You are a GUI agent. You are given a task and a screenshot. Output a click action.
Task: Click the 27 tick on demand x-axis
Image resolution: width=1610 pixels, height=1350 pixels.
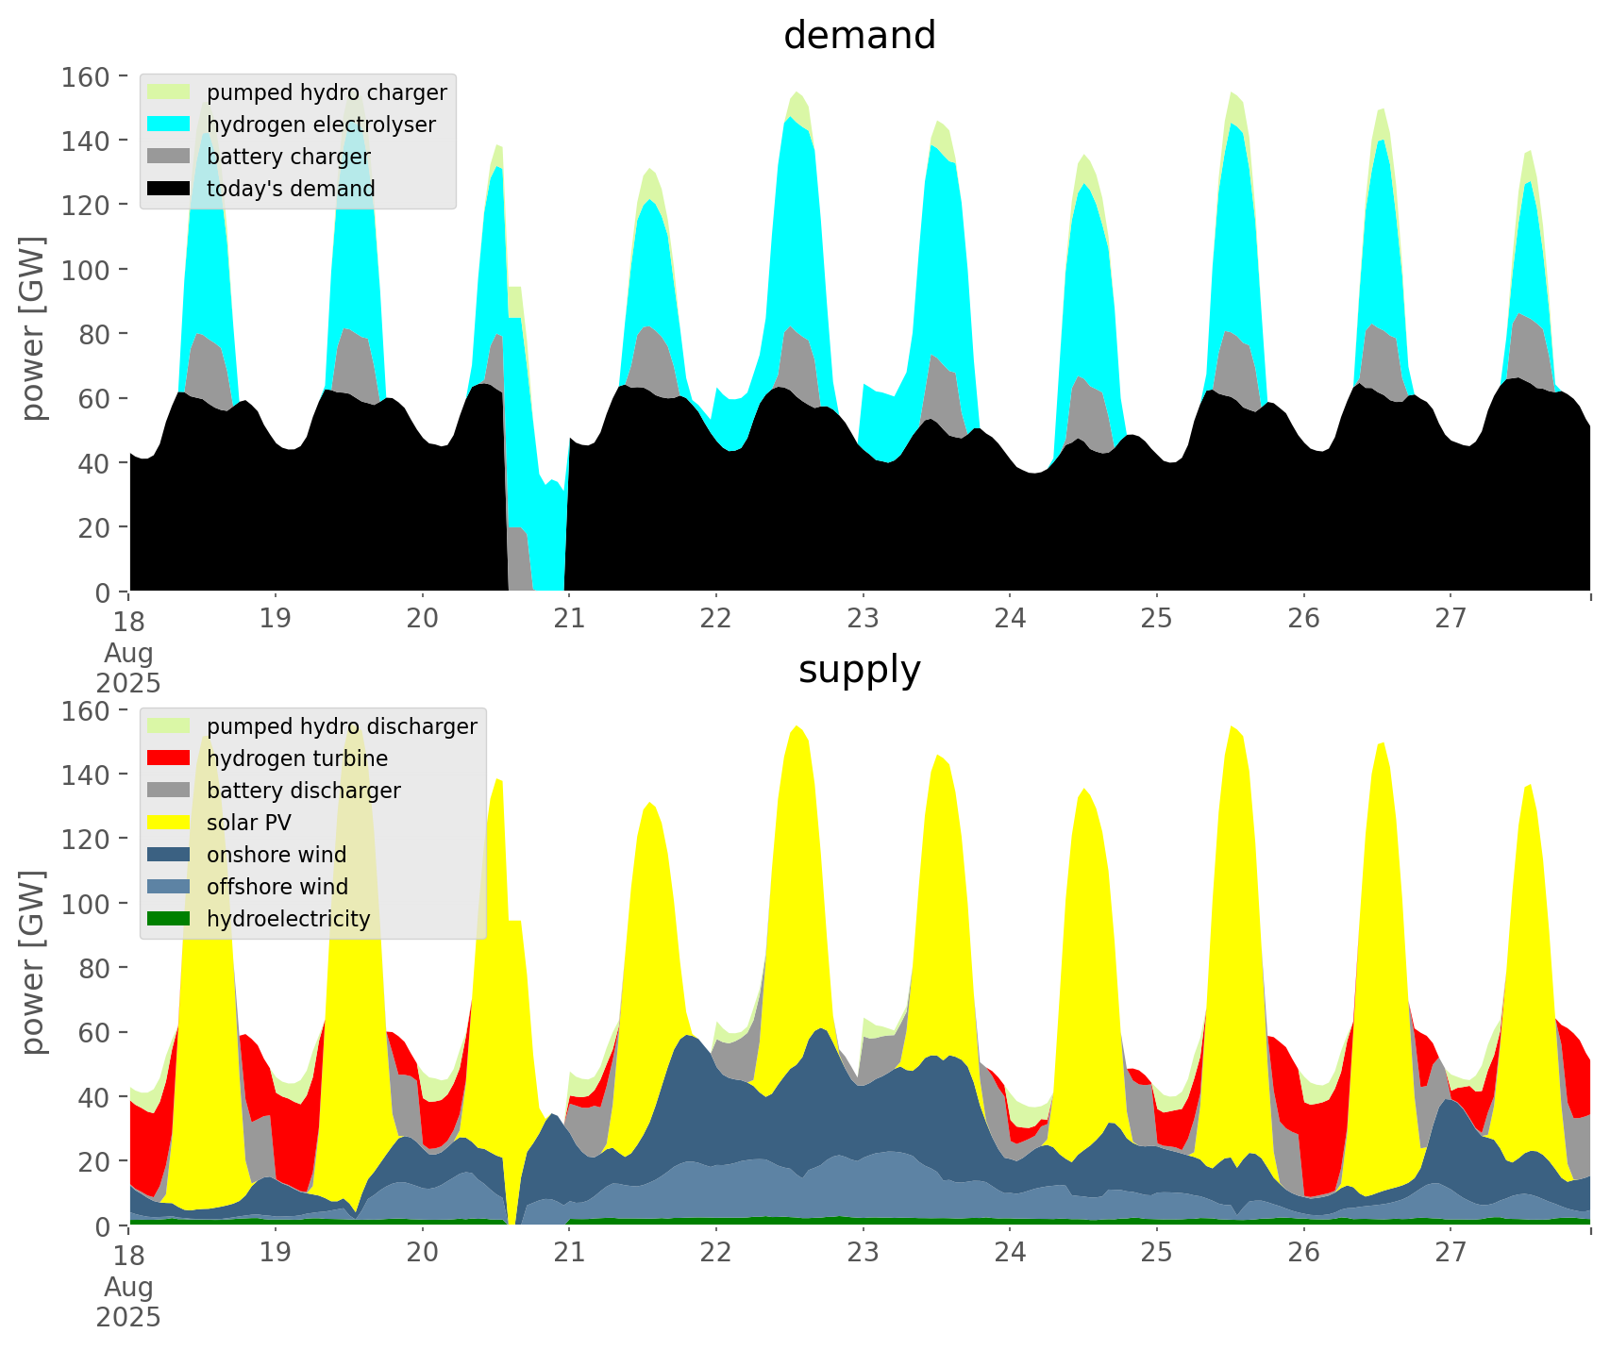click(x=1451, y=619)
